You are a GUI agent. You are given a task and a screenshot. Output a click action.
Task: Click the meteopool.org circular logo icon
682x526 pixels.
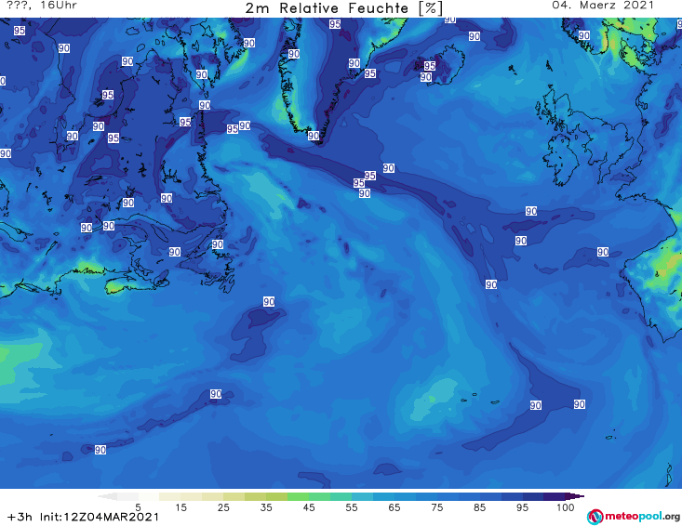595,517
